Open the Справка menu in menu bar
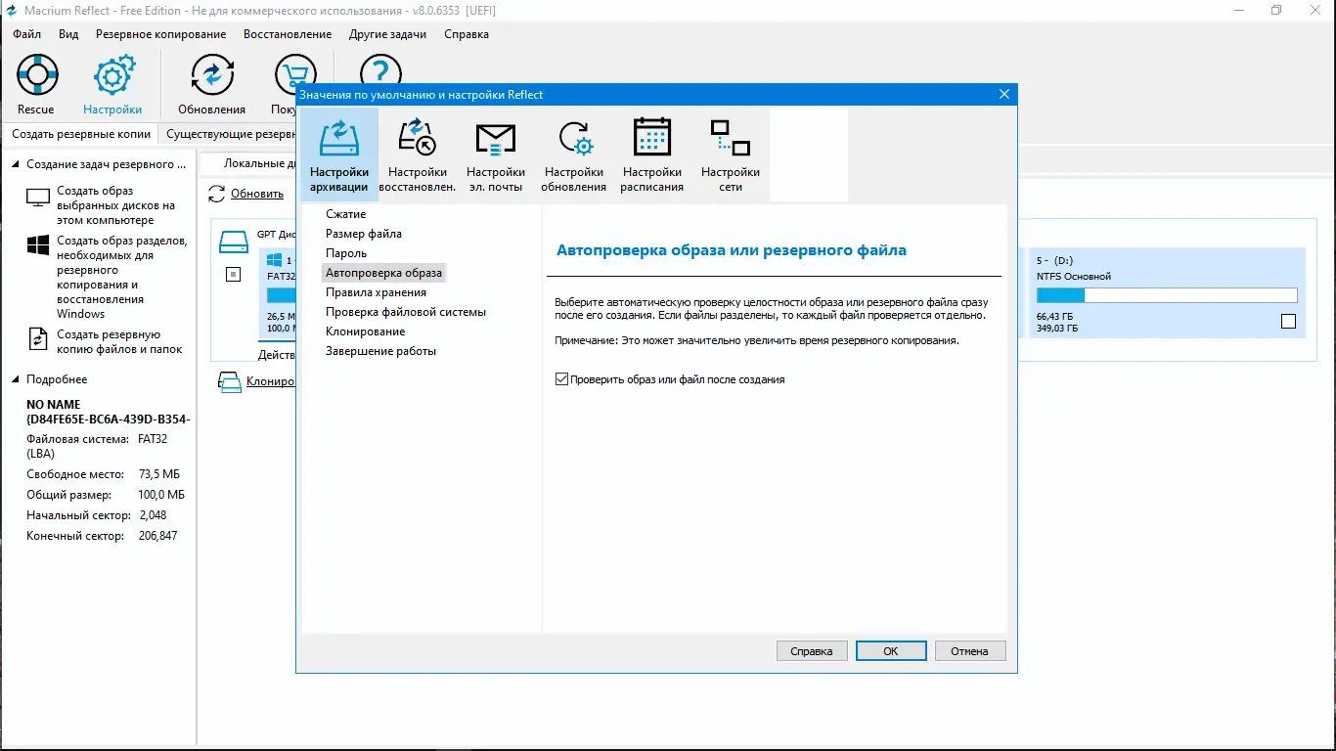1336x751 pixels. [x=467, y=34]
